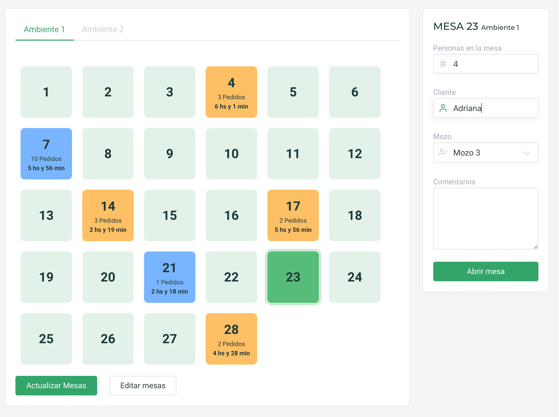The height and width of the screenshot is (417, 559).
Task: Expand the Mozo 3 dropdown arrow
Action: click(x=526, y=153)
